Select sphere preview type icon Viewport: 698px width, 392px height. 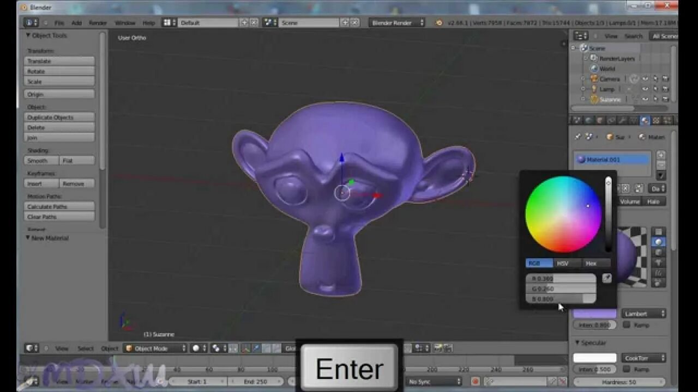659,242
